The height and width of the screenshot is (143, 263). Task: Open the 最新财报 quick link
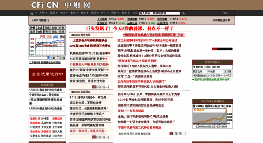point(35,119)
